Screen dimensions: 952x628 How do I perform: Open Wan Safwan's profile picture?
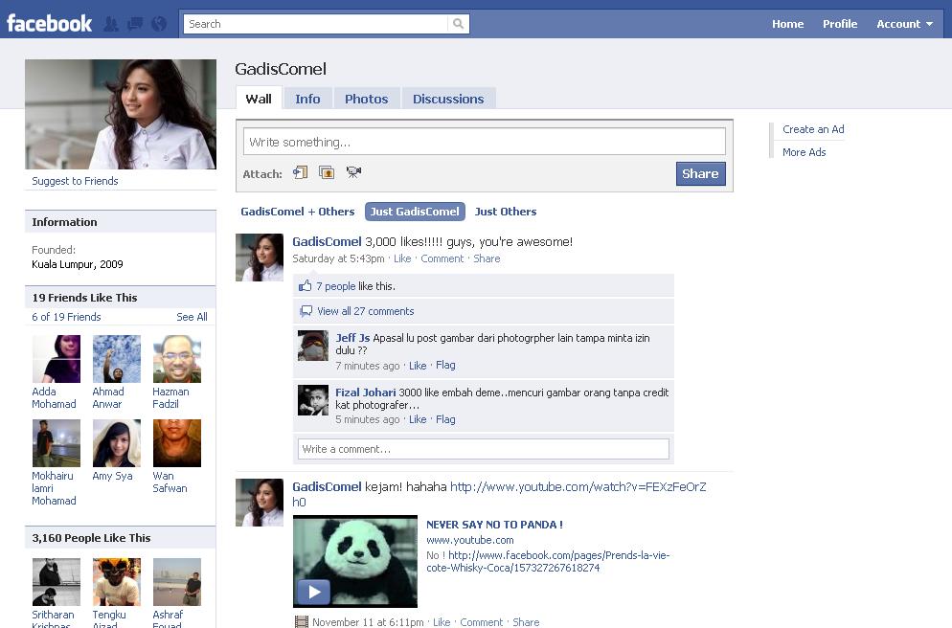176,443
